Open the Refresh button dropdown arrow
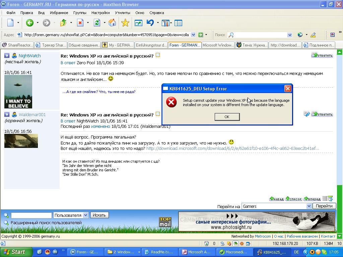Image resolution: width=343 pixels, height=257 pixels. click(x=105, y=23)
